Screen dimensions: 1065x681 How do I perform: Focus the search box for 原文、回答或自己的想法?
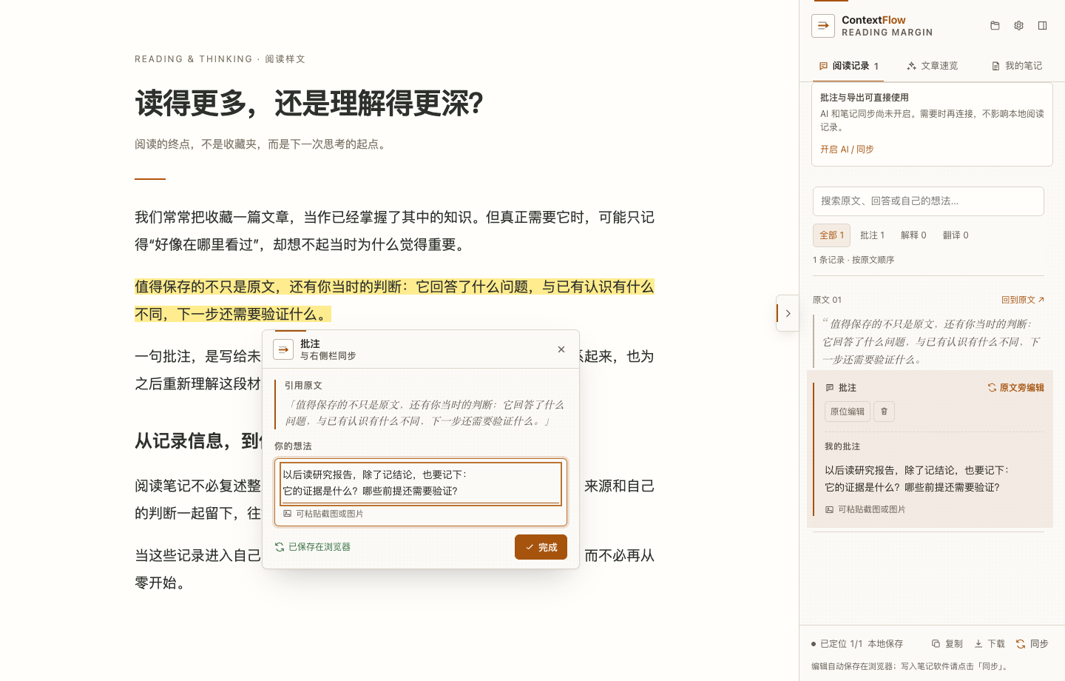928,201
